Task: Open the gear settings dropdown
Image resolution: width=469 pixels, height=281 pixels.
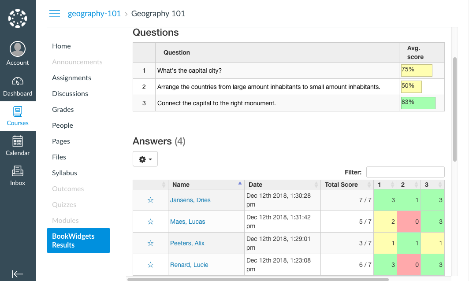Action: 145,159
